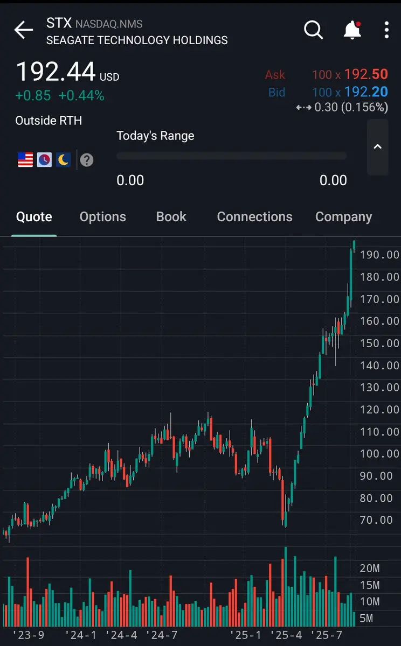
Task: Open the Company tab
Action: coord(344,217)
